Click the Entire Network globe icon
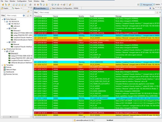This screenshot has width=162, height=122. pos(5,19)
